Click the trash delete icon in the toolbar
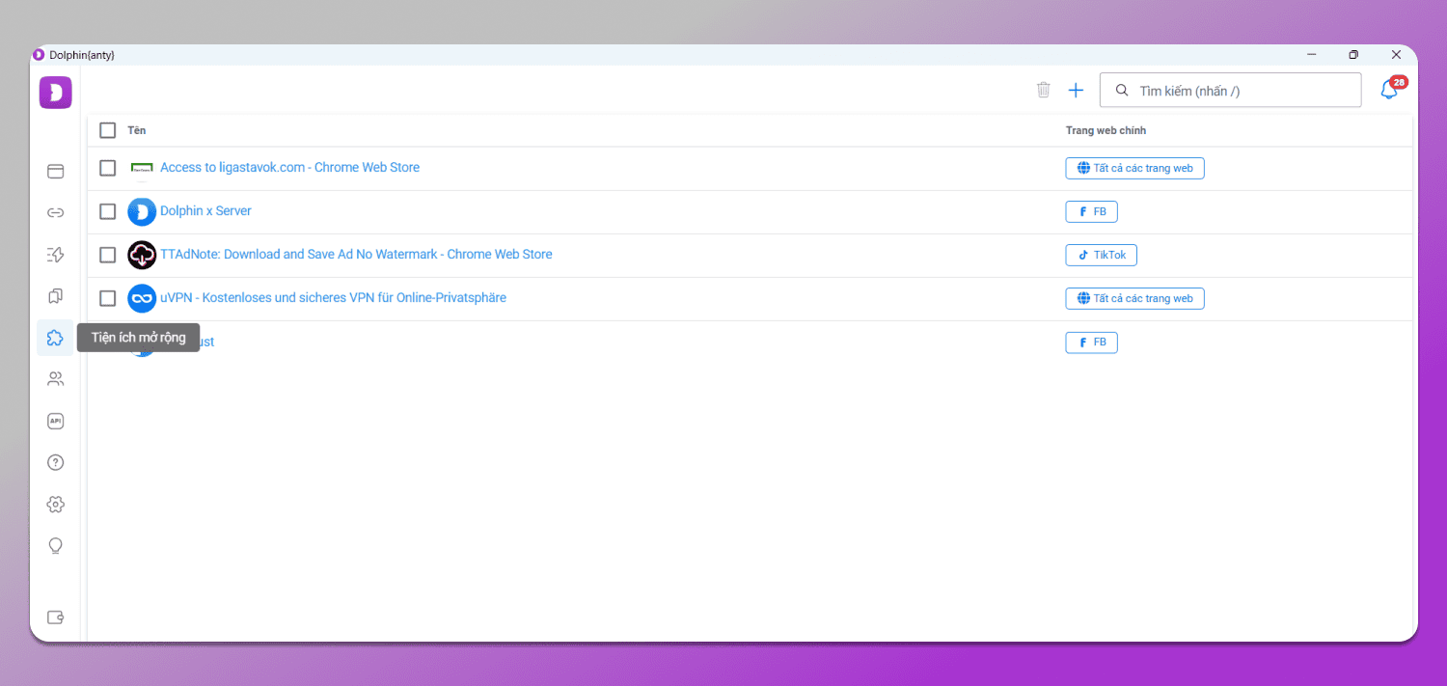The image size is (1447, 686). [1043, 90]
